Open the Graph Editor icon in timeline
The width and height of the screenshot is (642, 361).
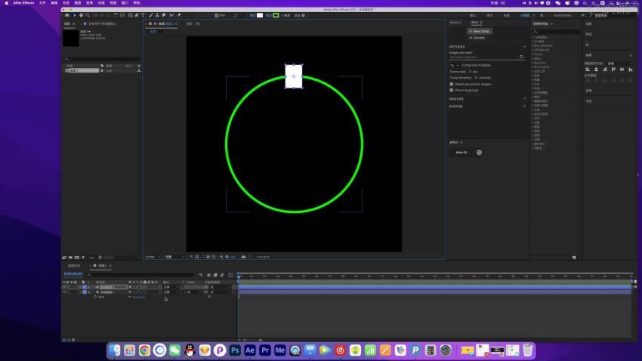pyautogui.click(x=230, y=275)
